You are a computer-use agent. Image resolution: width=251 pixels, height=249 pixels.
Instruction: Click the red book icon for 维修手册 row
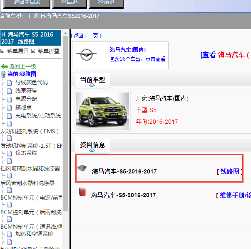pyautogui.click(x=82, y=192)
